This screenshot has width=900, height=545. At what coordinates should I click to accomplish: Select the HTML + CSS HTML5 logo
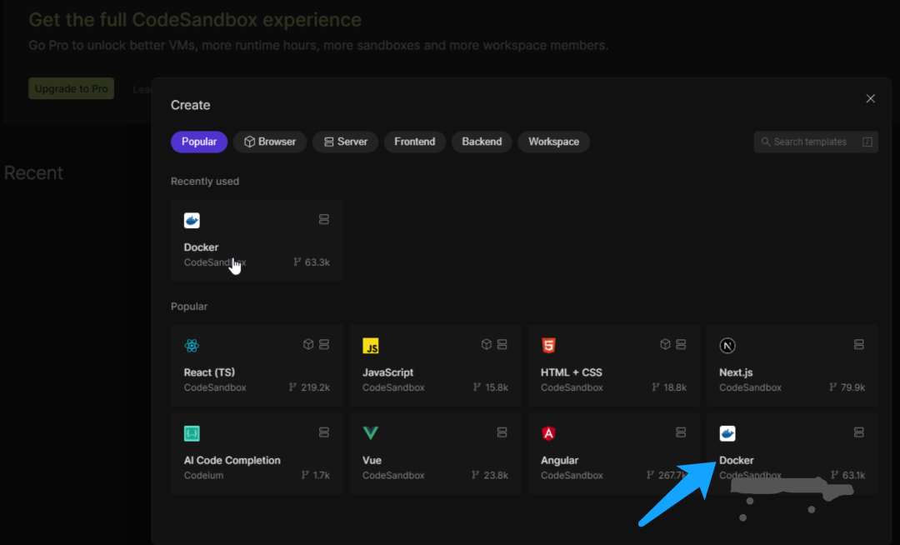tap(548, 344)
